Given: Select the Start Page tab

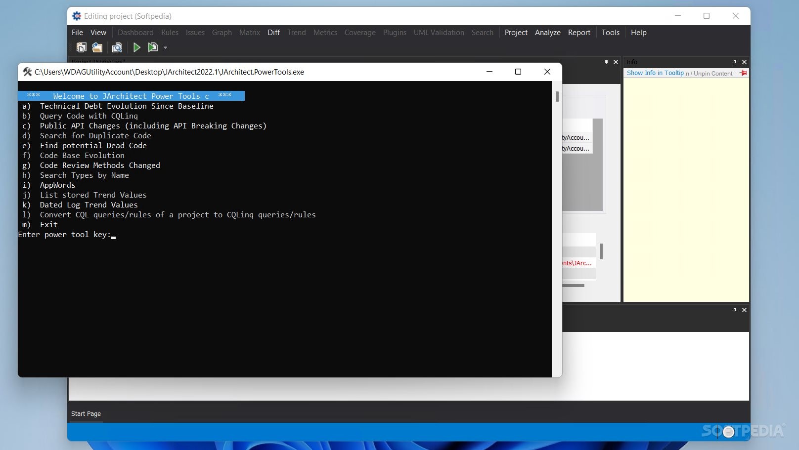Looking at the screenshot, I should (86, 414).
